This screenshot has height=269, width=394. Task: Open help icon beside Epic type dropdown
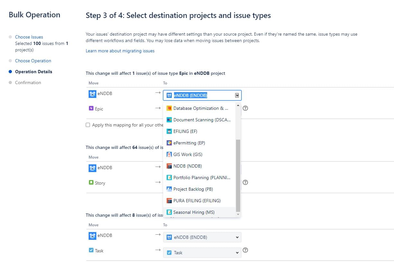tap(245, 108)
